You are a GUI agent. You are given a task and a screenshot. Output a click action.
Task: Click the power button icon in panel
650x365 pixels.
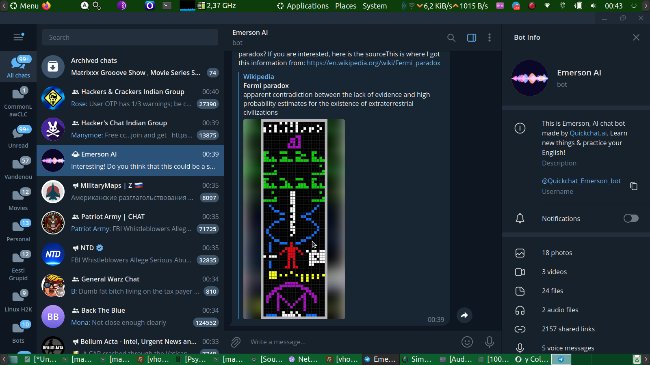634,6
